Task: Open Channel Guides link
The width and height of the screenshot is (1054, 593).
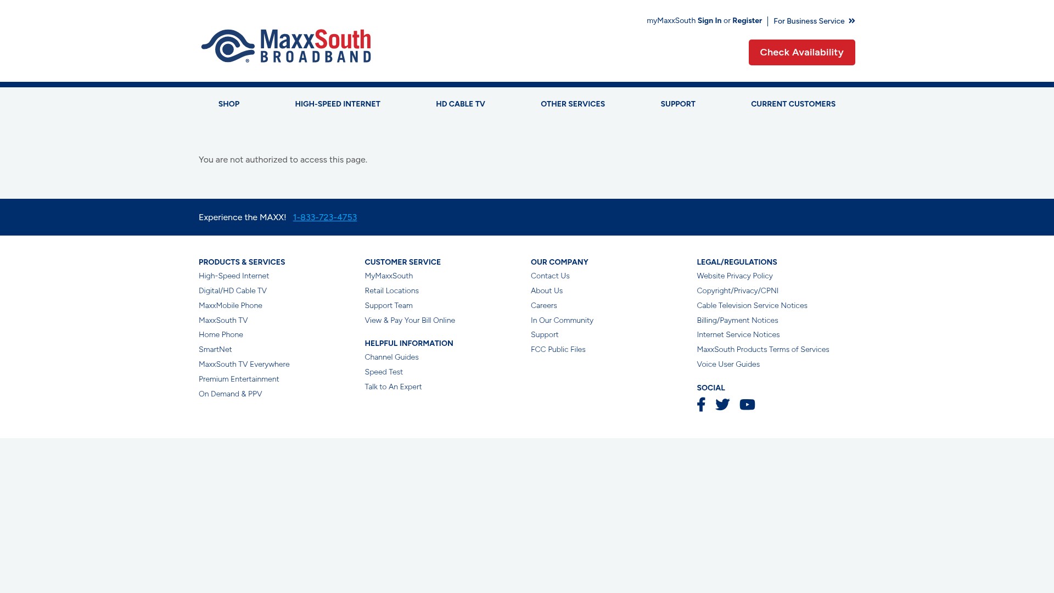Action: point(391,357)
